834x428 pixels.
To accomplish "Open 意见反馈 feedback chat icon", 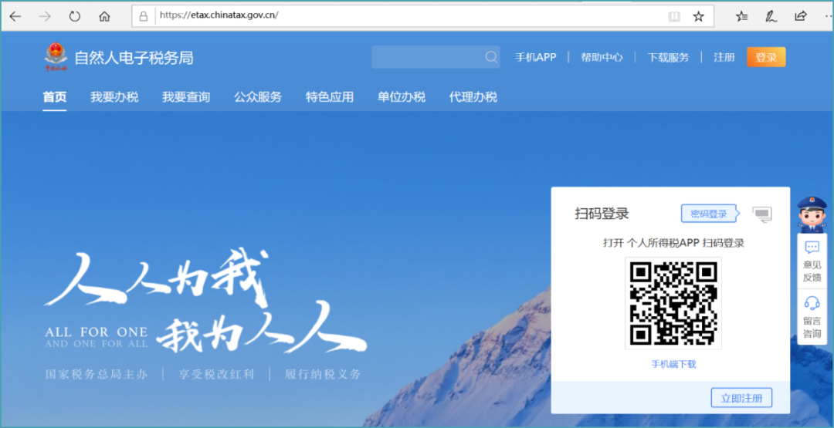I will tap(812, 247).
